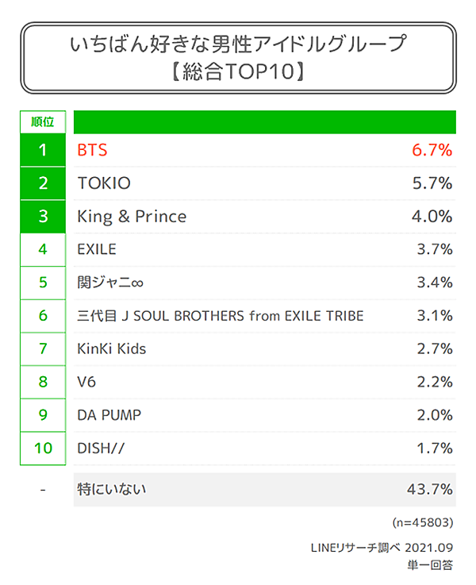Screen dimensions: 476x585
Task: Click the green rank 2 cell
Action: coord(43,183)
